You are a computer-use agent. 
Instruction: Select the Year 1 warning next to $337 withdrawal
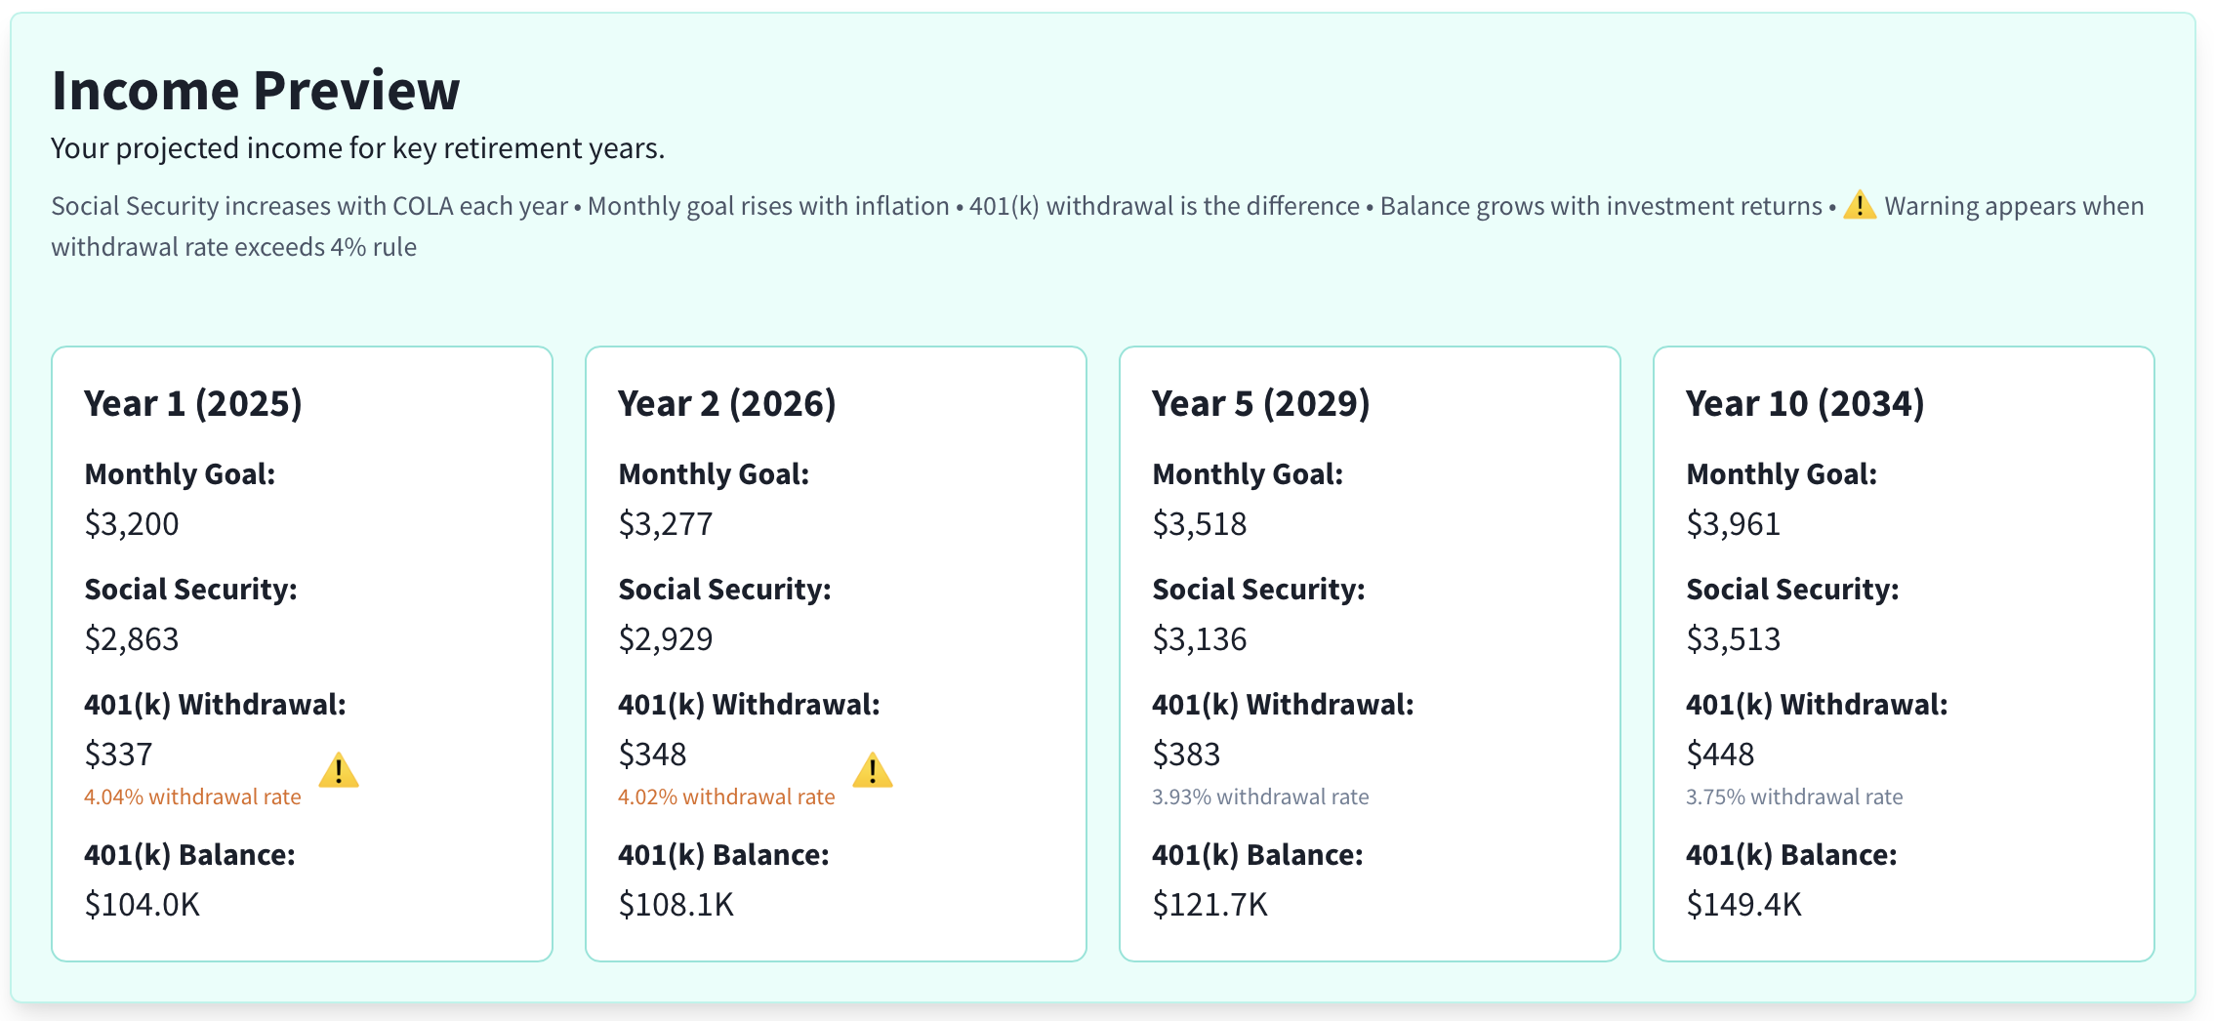pyautogui.click(x=339, y=772)
